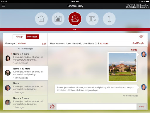Send the message
The width and height of the screenshot is (150, 113).
142,107
